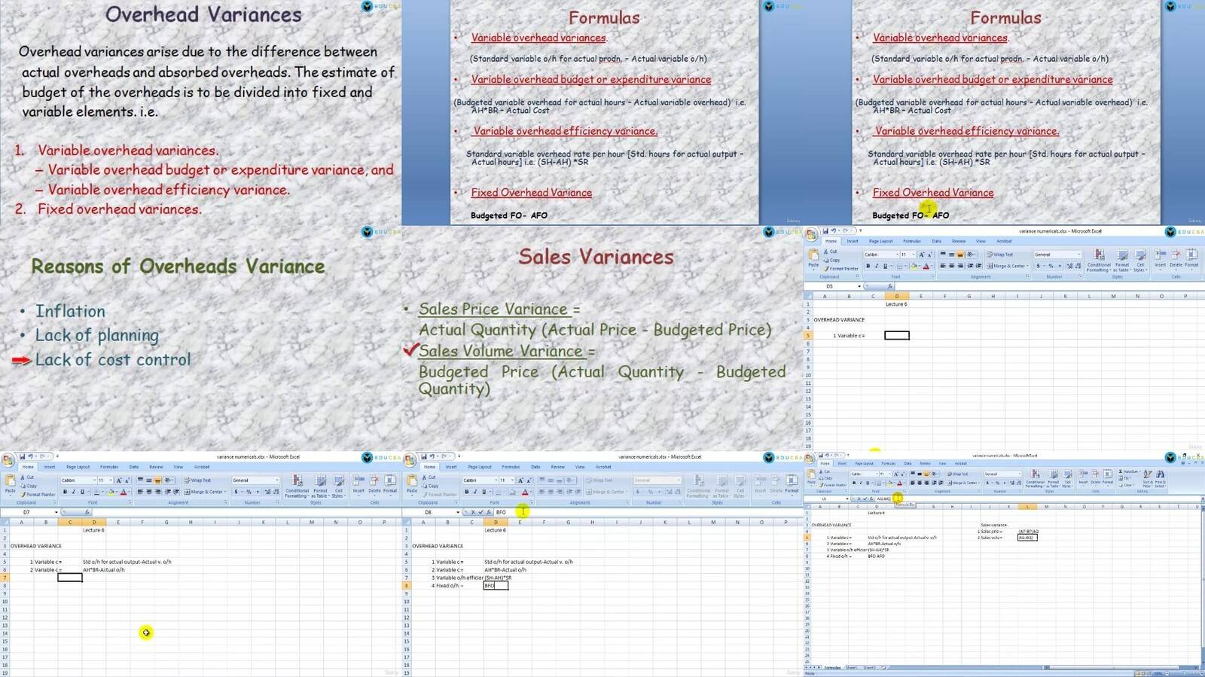Open the font size 11 dropdown in D5 window
The width and height of the screenshot is (1205, 677).
pos(913,255)
